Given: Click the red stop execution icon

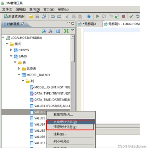Looking at the screenshot, I should pos(124,16).
